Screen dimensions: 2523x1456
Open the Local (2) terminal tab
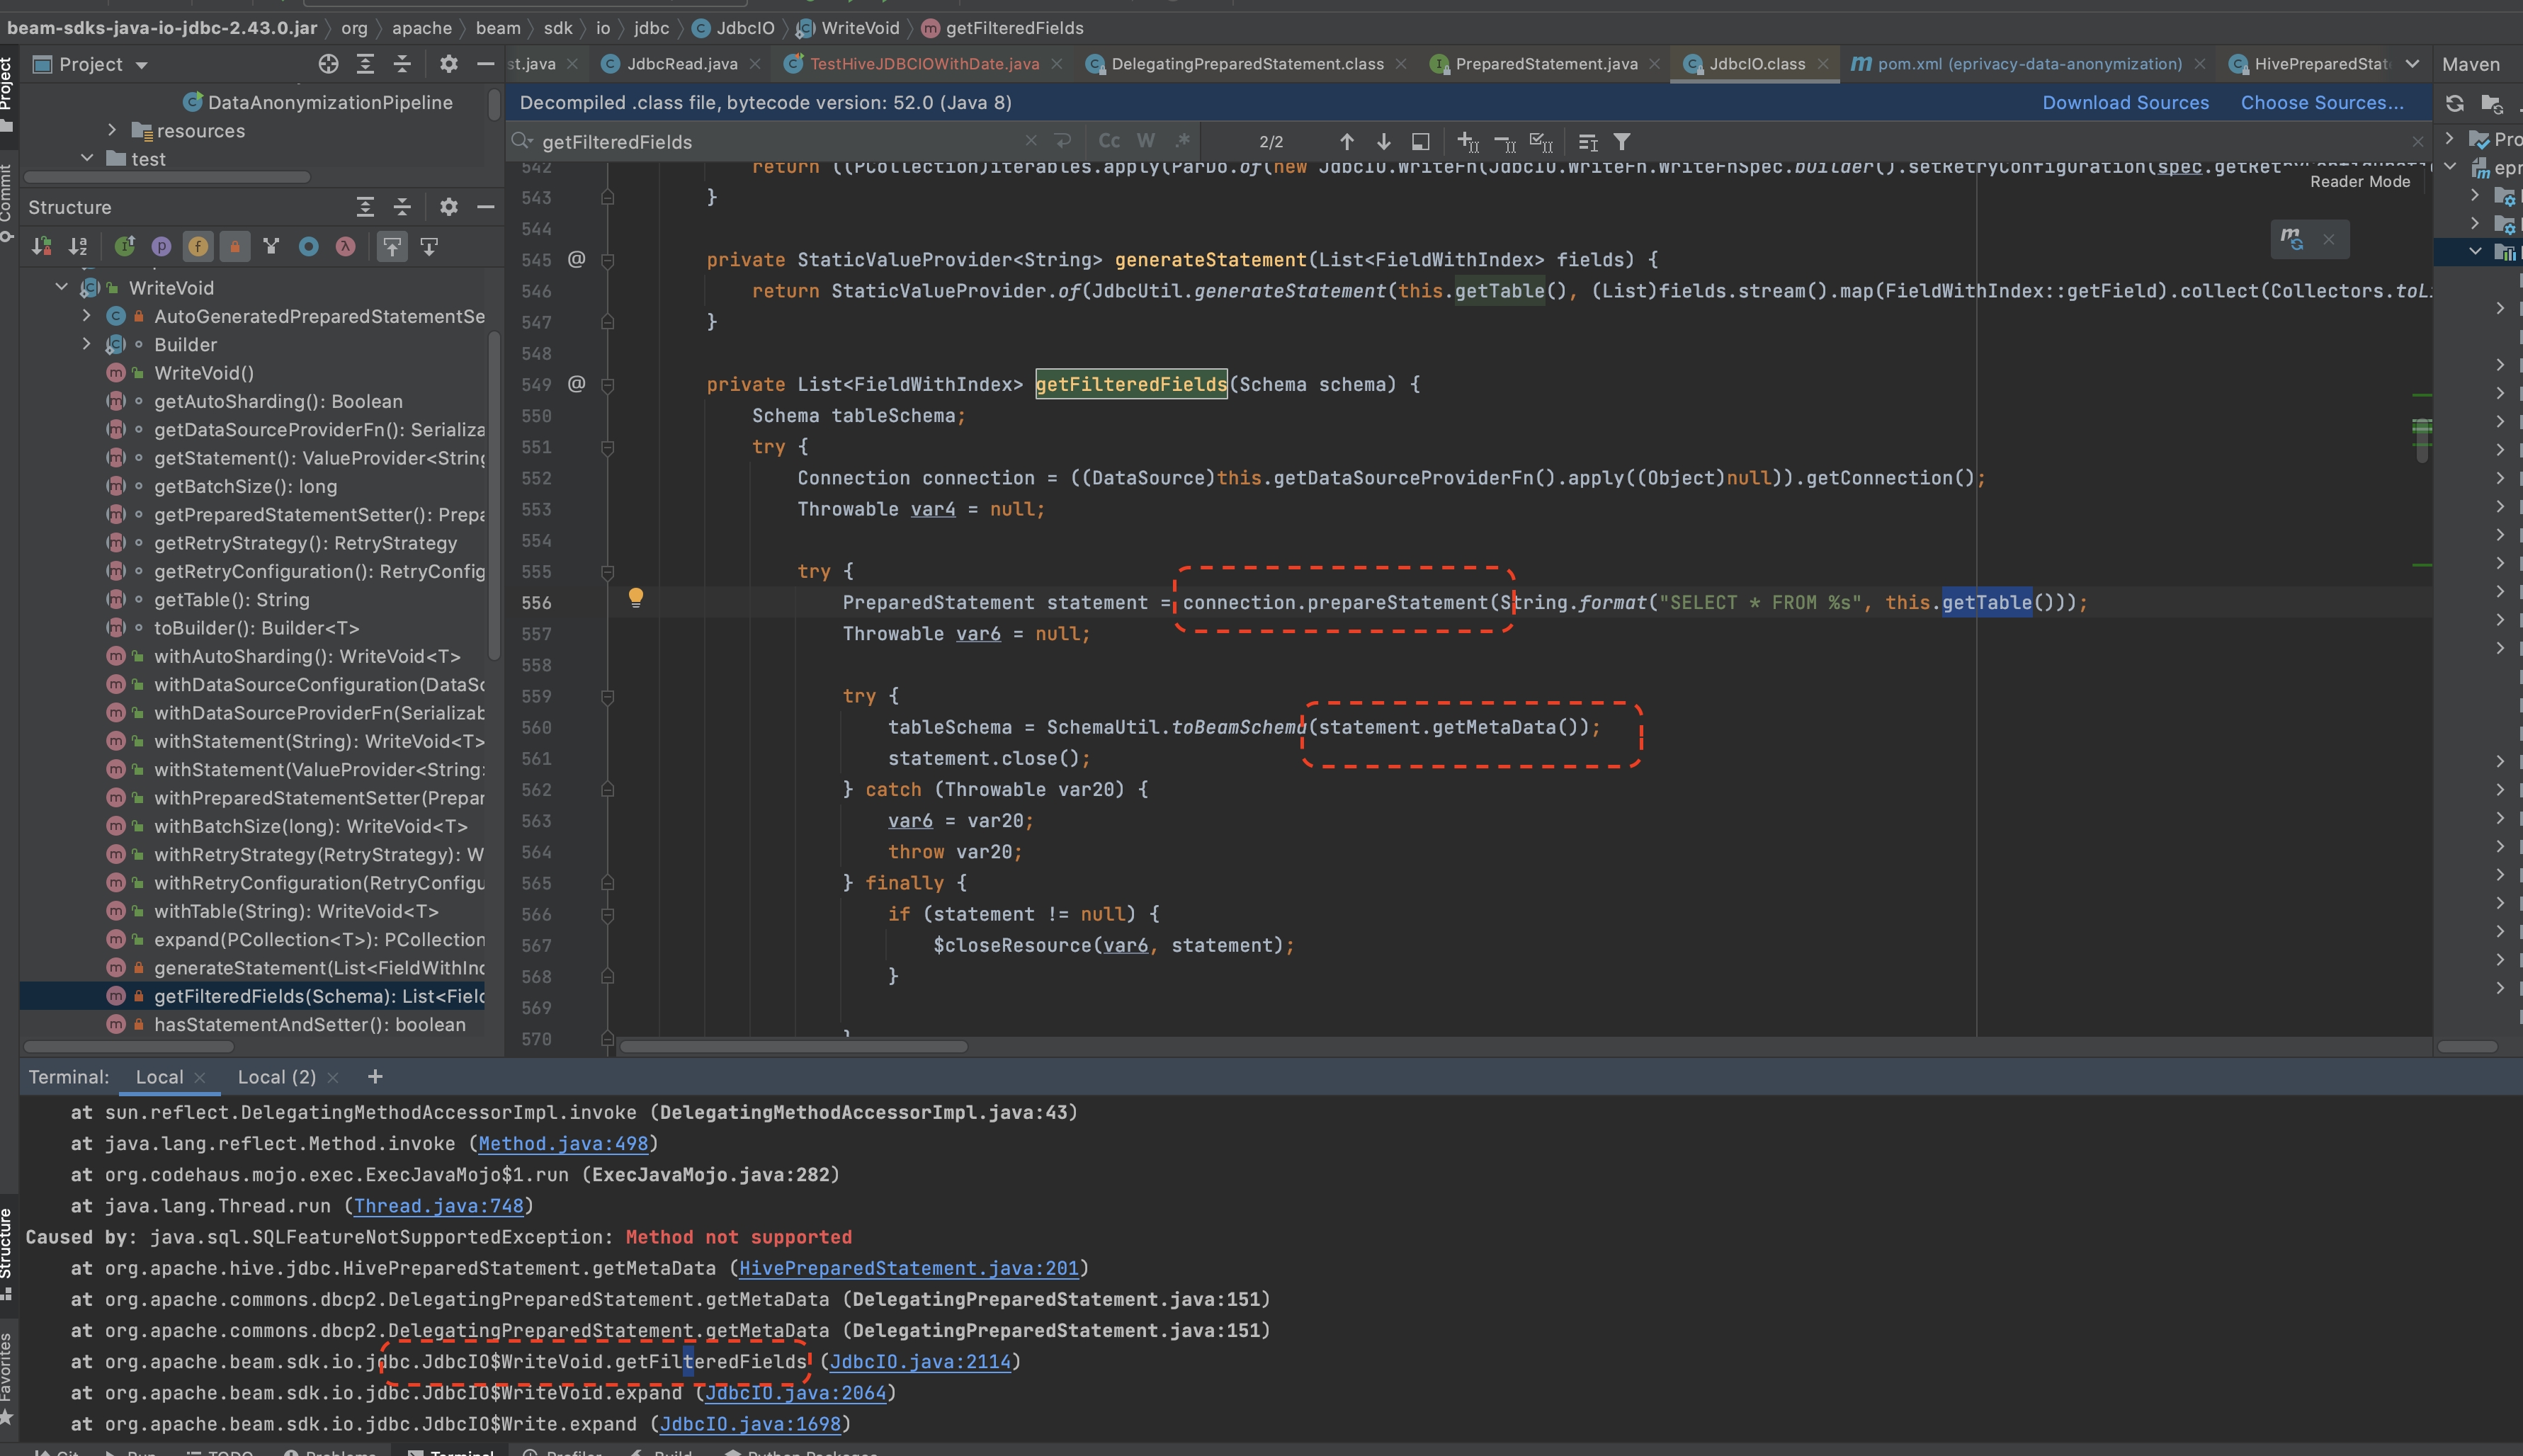pos(276,1077)
